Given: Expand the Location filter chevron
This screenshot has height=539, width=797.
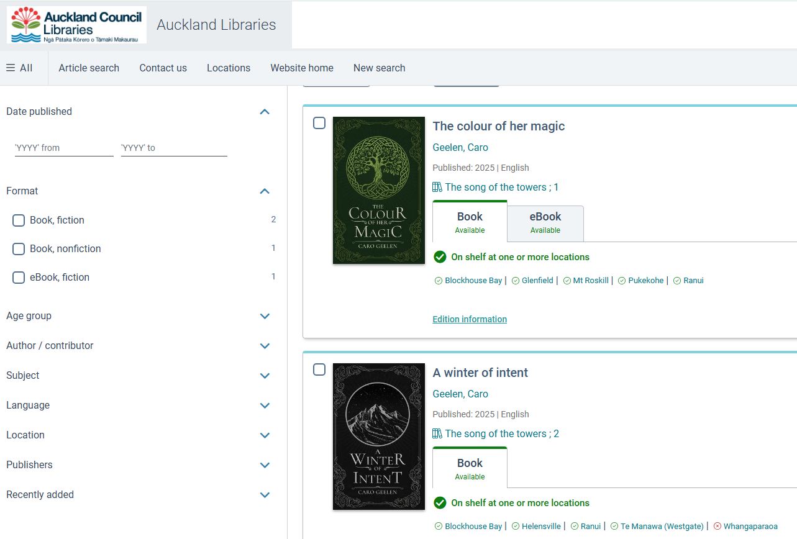Looking at the screenshot, I should 265,435.
